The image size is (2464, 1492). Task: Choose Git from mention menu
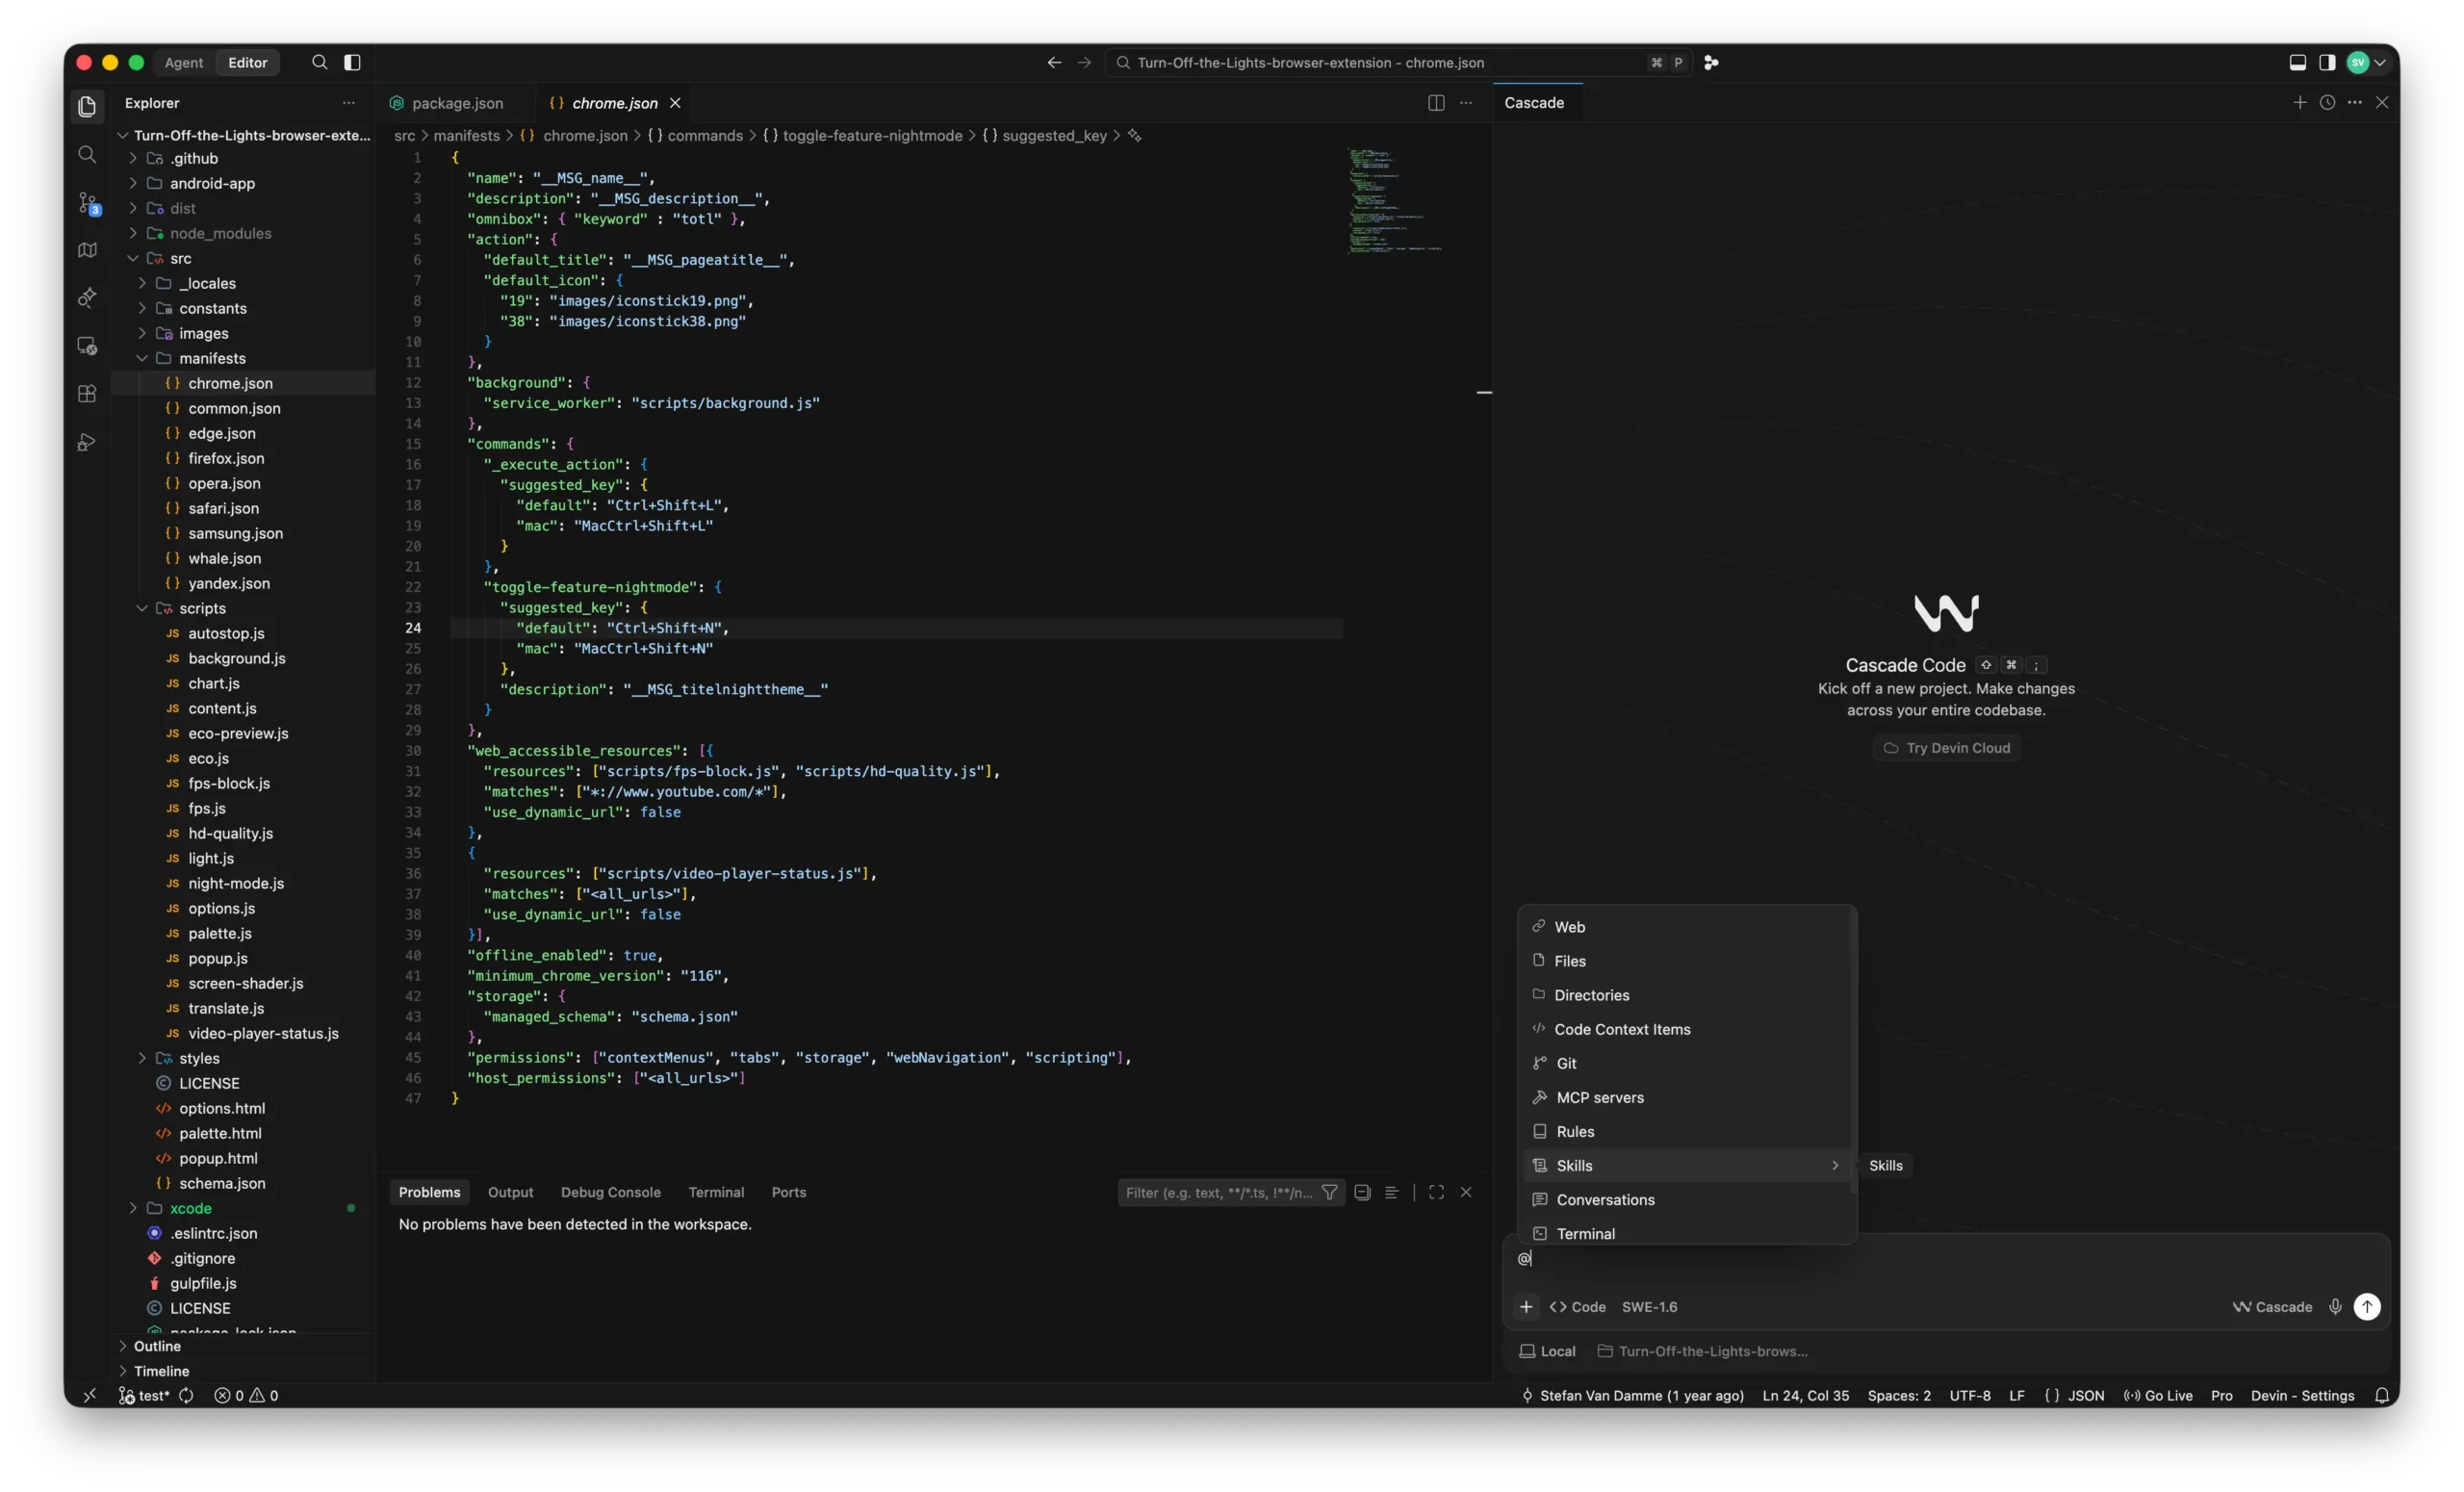(x=1687, y=1063)
